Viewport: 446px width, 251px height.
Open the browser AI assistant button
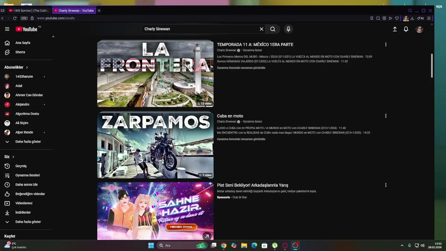click(421, 18)
